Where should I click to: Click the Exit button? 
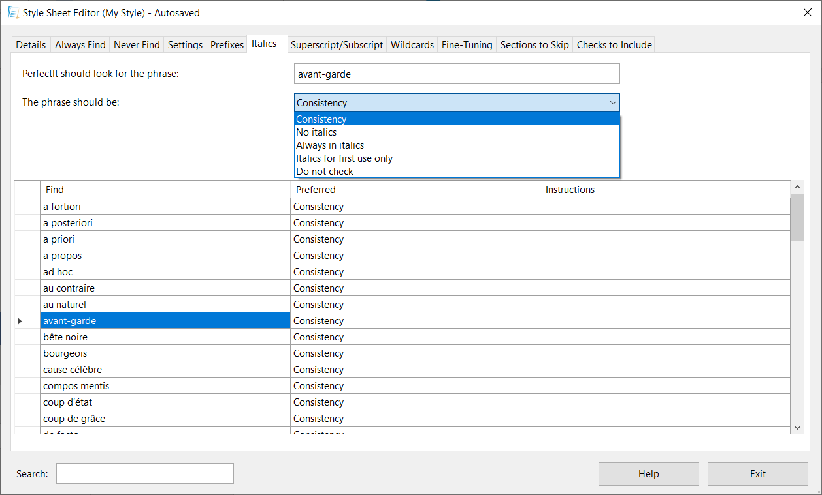point(757,474)
